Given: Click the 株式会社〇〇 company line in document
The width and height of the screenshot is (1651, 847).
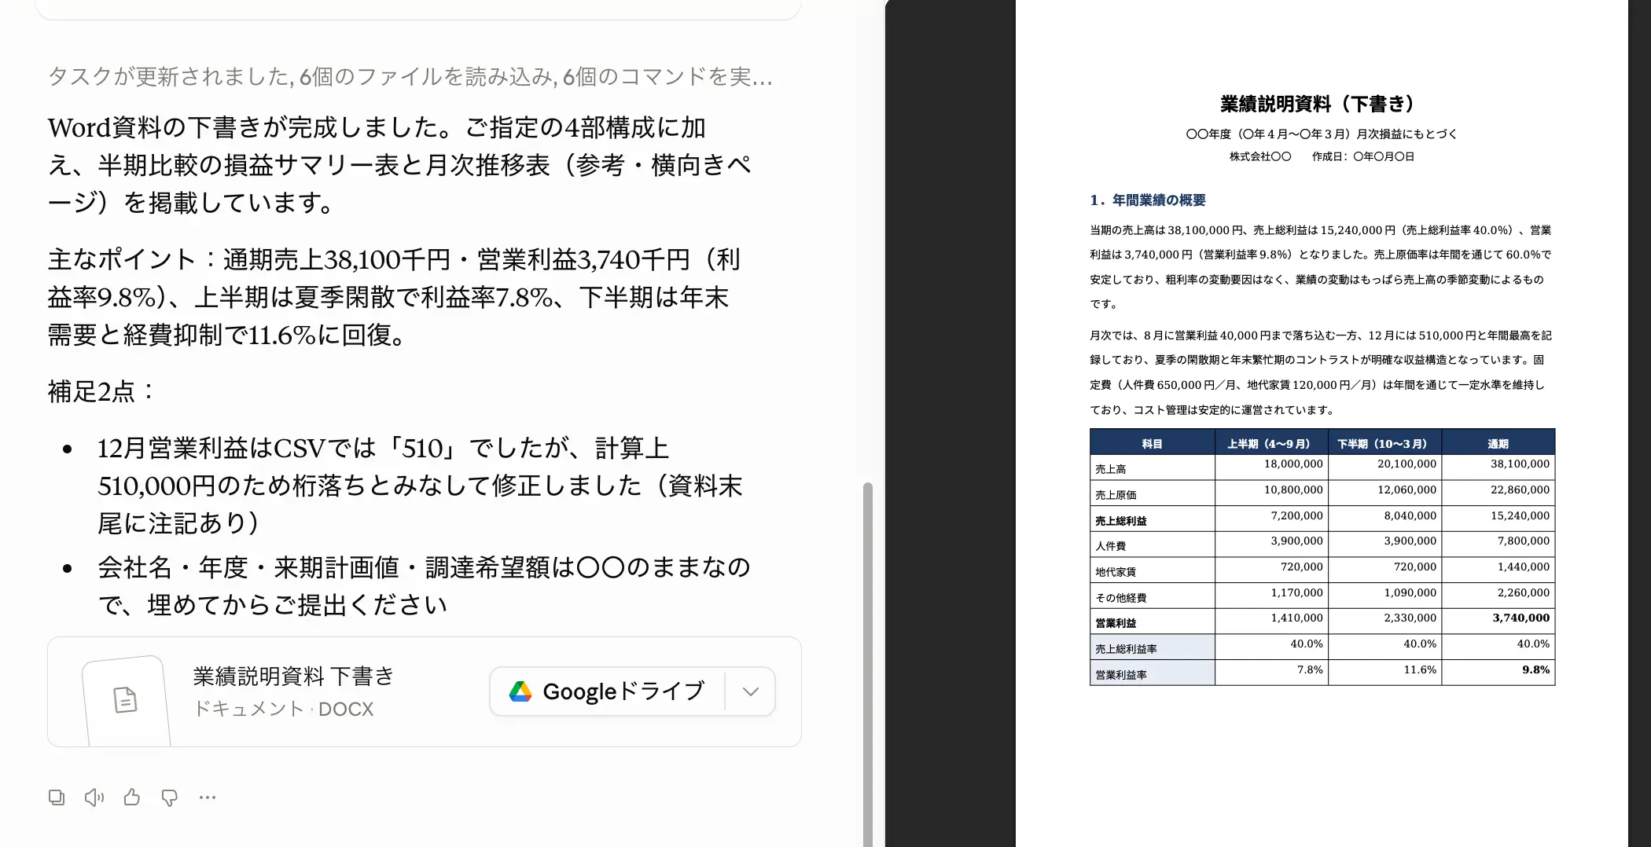Looking at the screenshot, I should point(1260,156).
